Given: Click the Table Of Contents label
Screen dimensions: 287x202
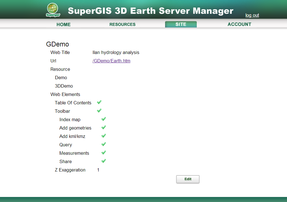Looking at the screenshot, I should (73, 103).
